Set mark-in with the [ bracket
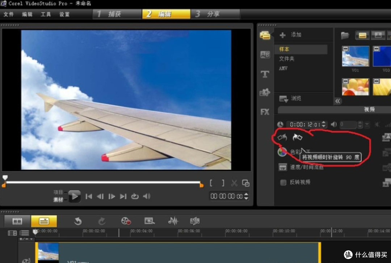 211,183
